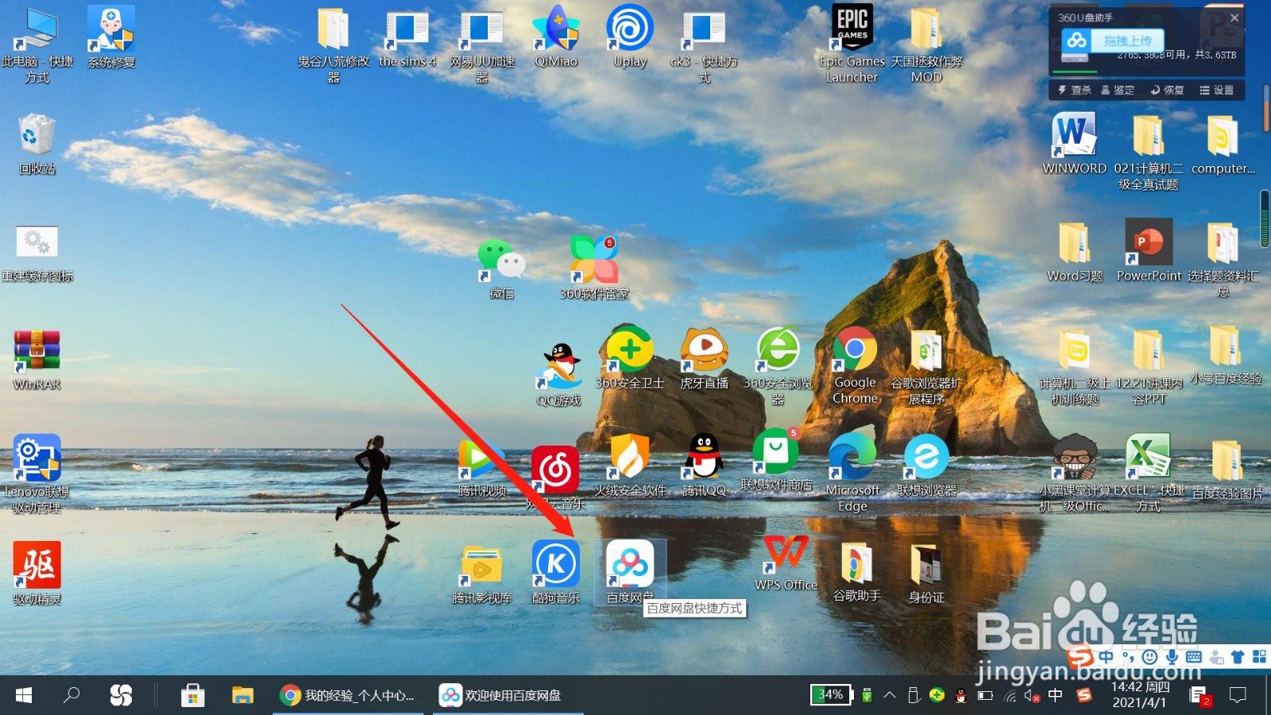Viewport: 1271px width, 715px height.
Task: Click 拖拽上传 button in 360U盘助手
Action: pyautogui.click(x=1113, y=41)
